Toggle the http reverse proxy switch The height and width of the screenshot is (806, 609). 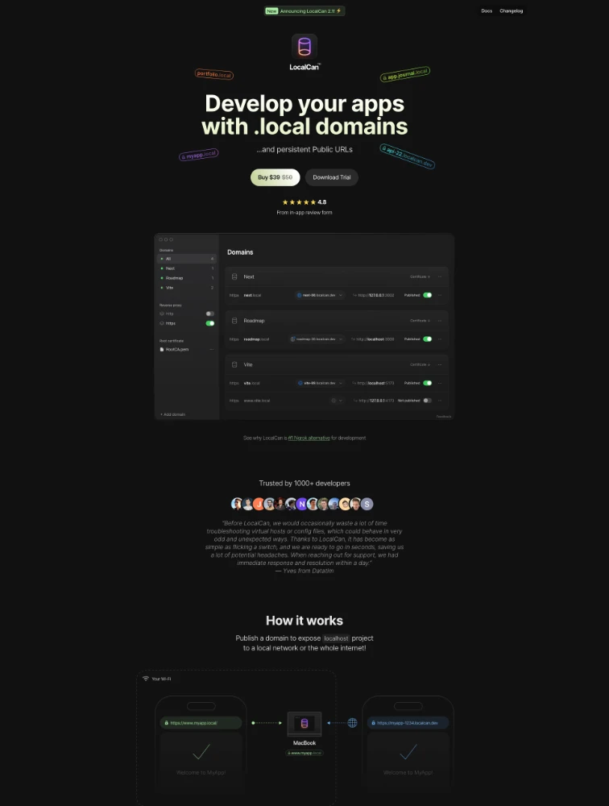[x=209, y=314]
